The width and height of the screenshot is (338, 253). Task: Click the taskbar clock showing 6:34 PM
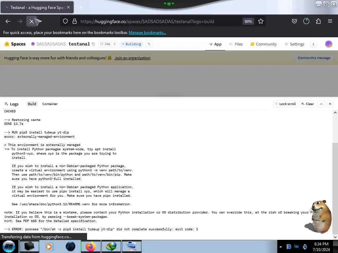click(x=321, y=246)
